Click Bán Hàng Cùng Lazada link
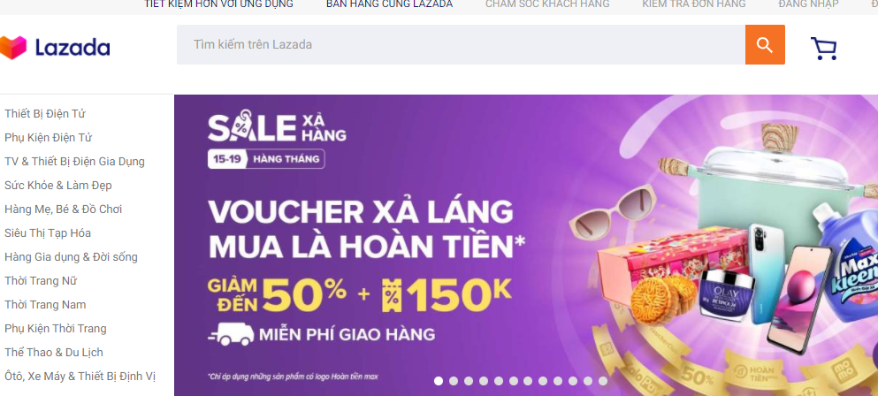878x396 pixels. coord(389,4)
